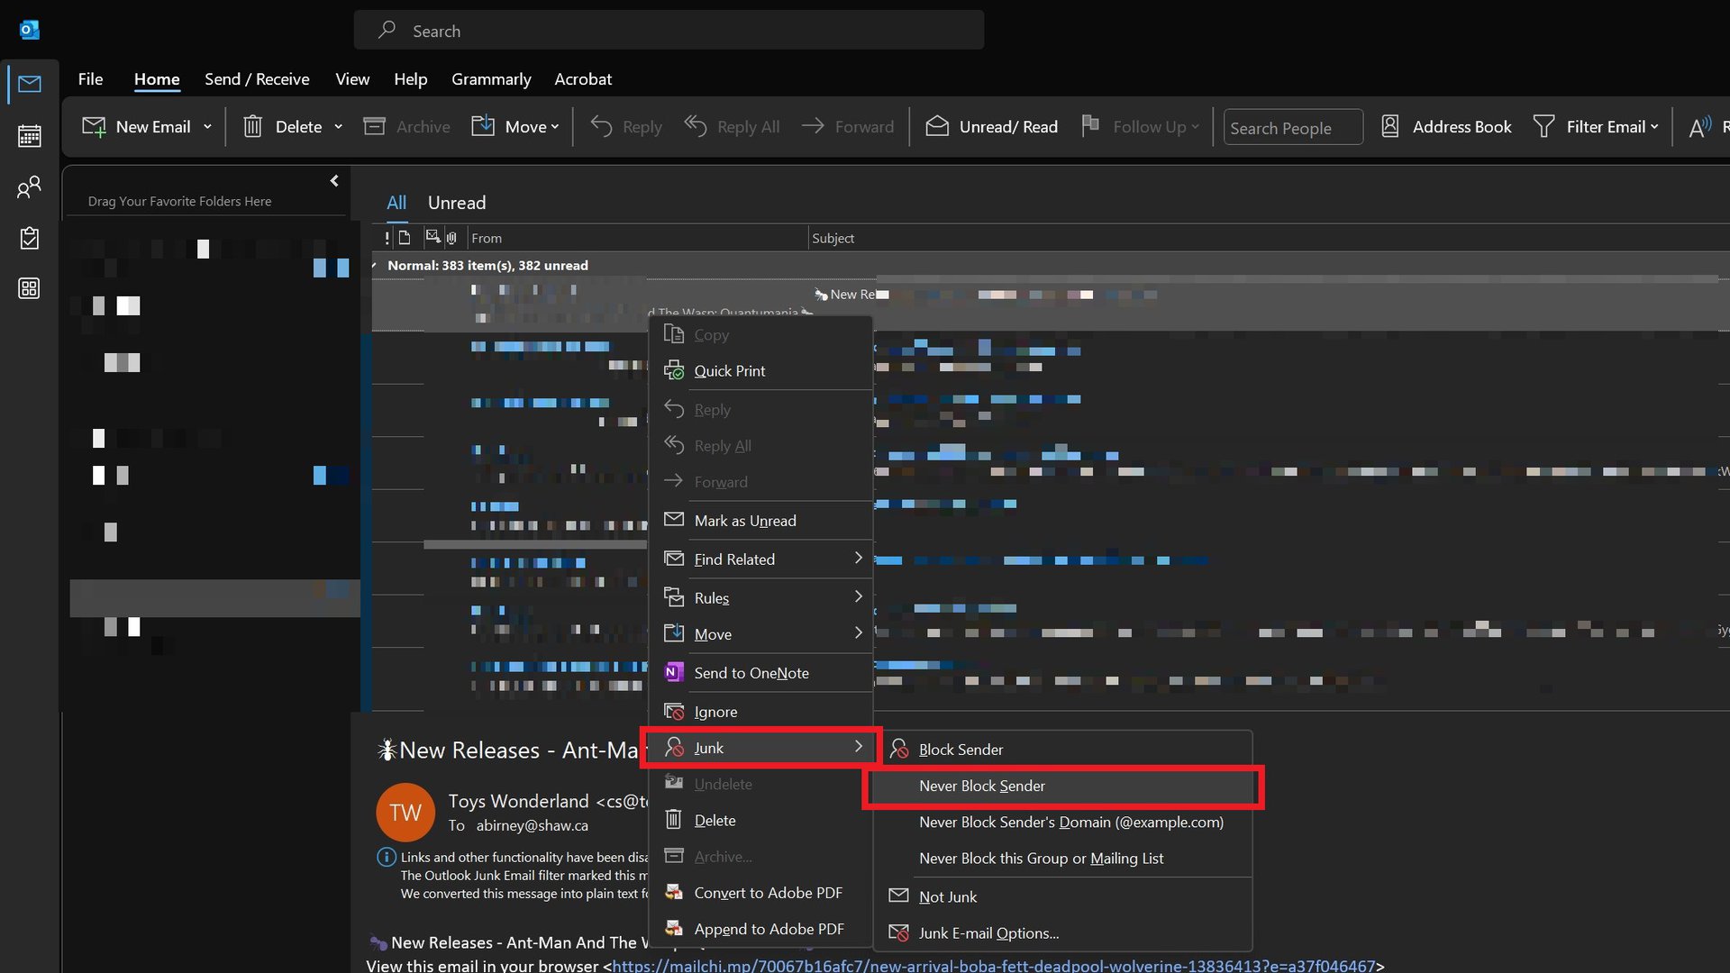
Task: Collapse the folder pane with chevron
Action: [334, 181]
